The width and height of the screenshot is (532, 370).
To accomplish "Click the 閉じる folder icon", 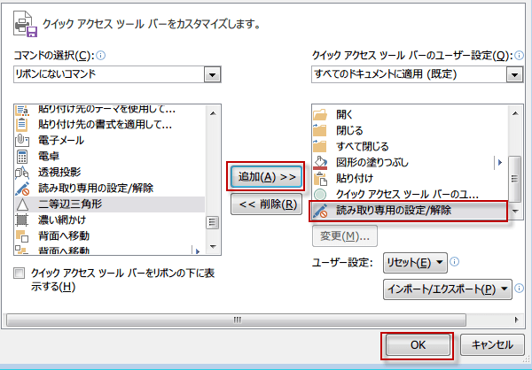I will 320,130.
